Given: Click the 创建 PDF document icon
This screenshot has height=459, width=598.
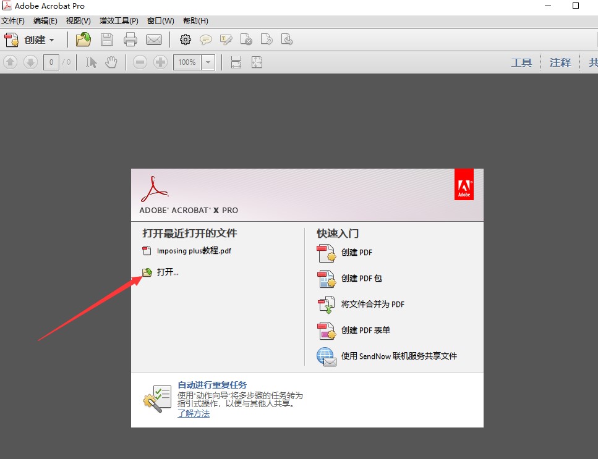Looking at the screenshot, I should point(326,254).
